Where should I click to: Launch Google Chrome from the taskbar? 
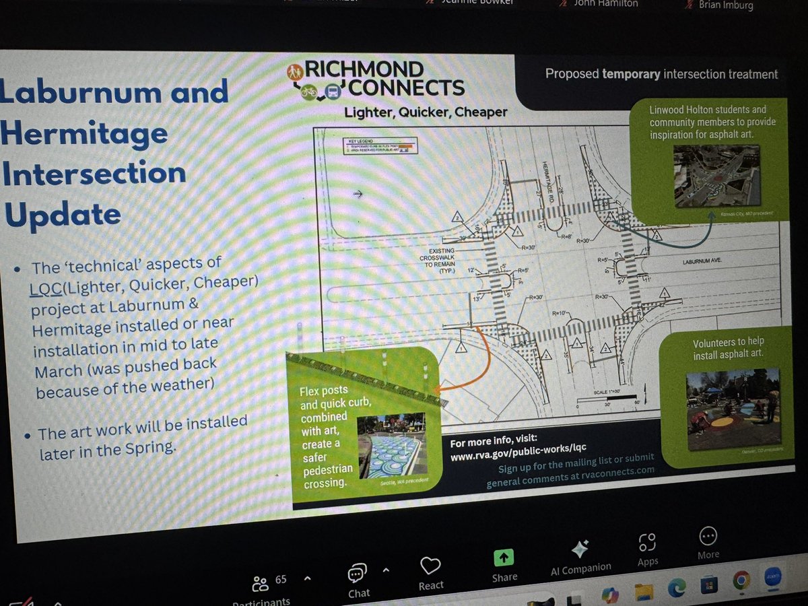[741, 579]
